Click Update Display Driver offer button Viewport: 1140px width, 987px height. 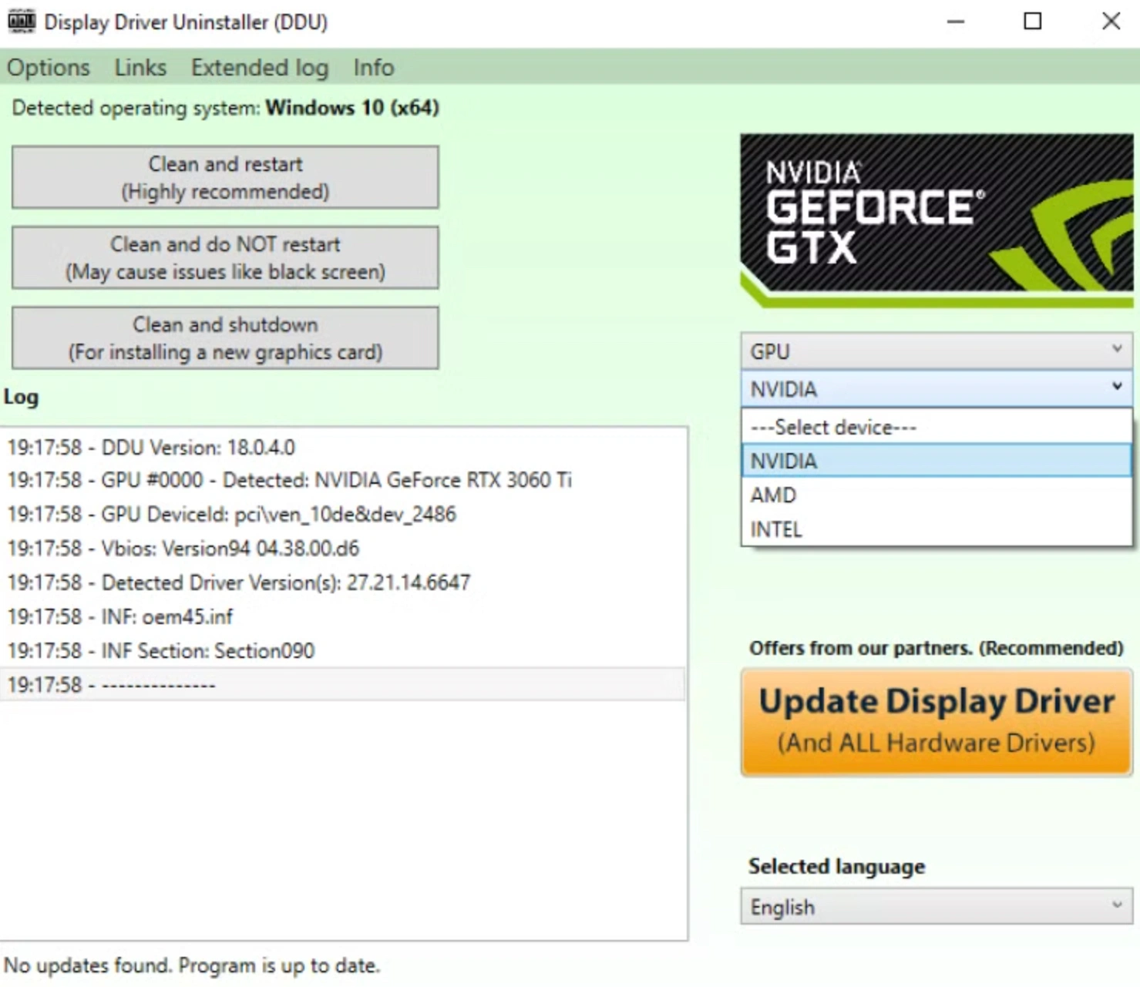[937, 722]
